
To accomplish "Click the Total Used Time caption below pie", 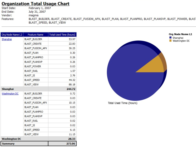I will (122, 103).
